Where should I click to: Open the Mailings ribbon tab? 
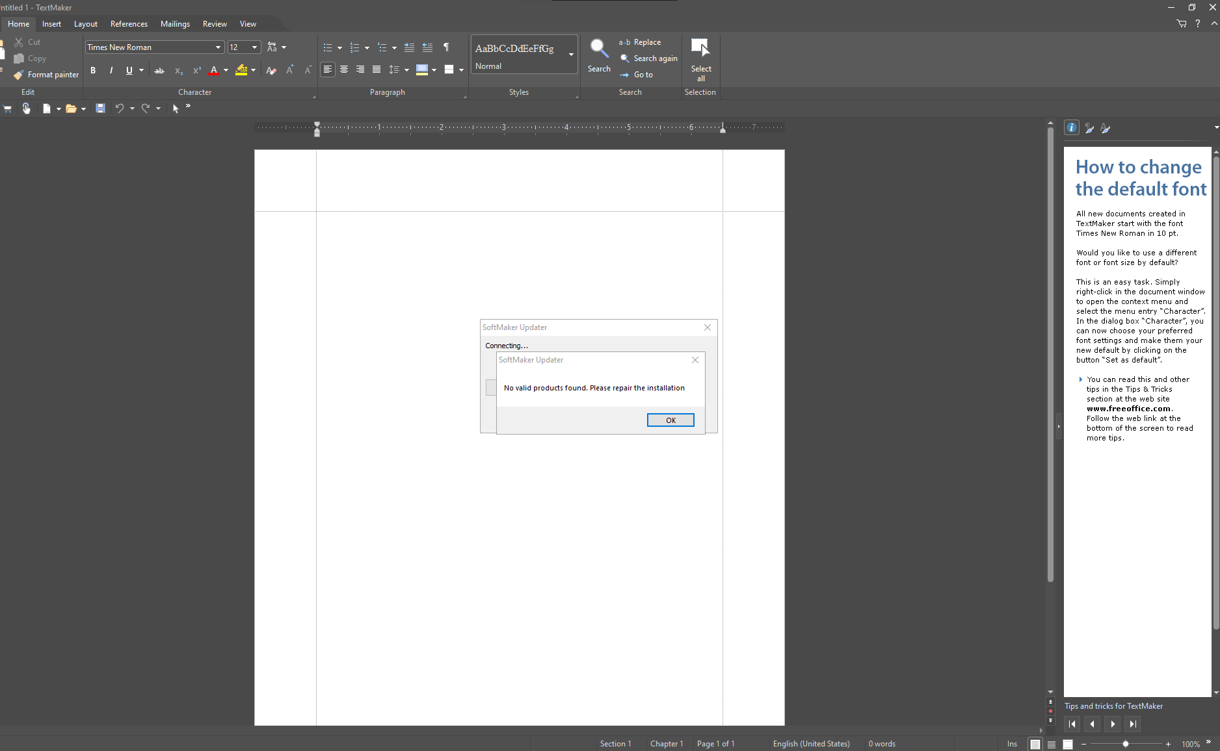click(175, 24)
